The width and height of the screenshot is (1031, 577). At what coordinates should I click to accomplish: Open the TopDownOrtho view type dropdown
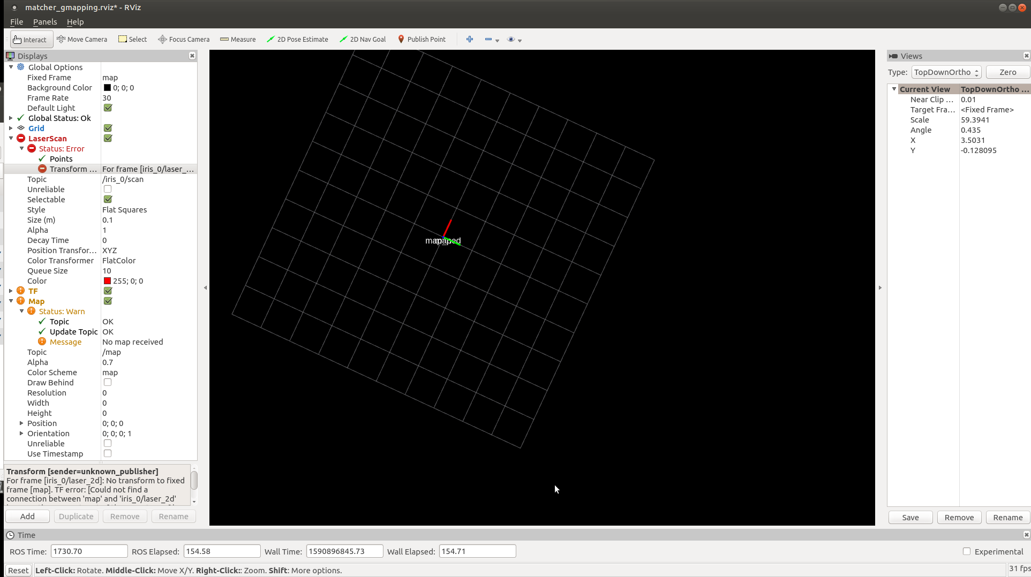click(946, 72)
